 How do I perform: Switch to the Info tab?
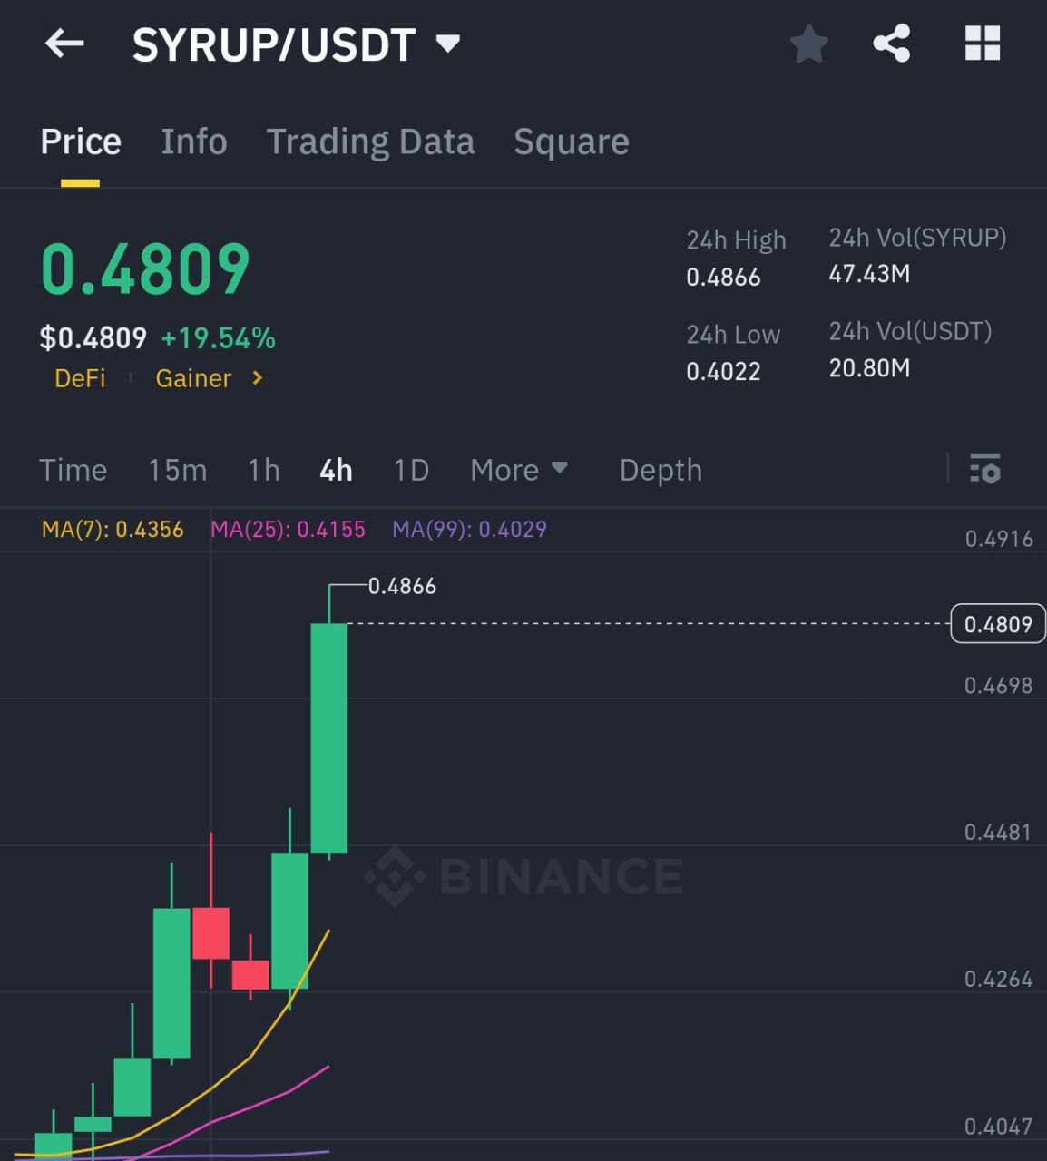pyautogui.click(x=194, y=141)
